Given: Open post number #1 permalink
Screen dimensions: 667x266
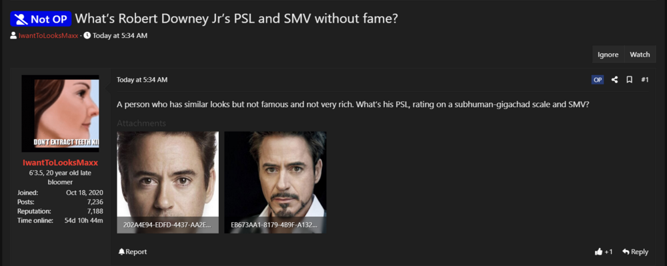Looking at the screenshot, I should pos(645,80).
